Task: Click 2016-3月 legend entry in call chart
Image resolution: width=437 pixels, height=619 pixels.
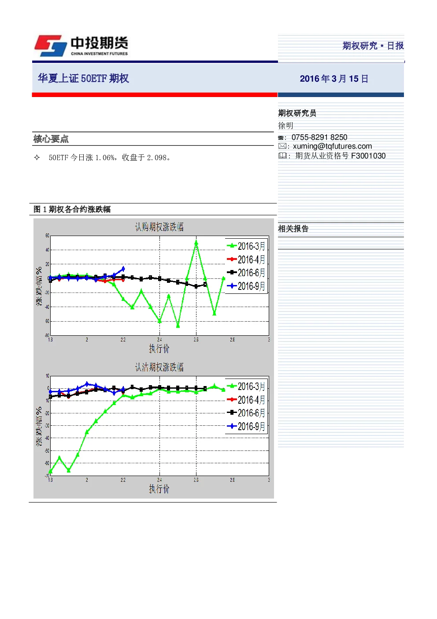Action: coord(246,246)
